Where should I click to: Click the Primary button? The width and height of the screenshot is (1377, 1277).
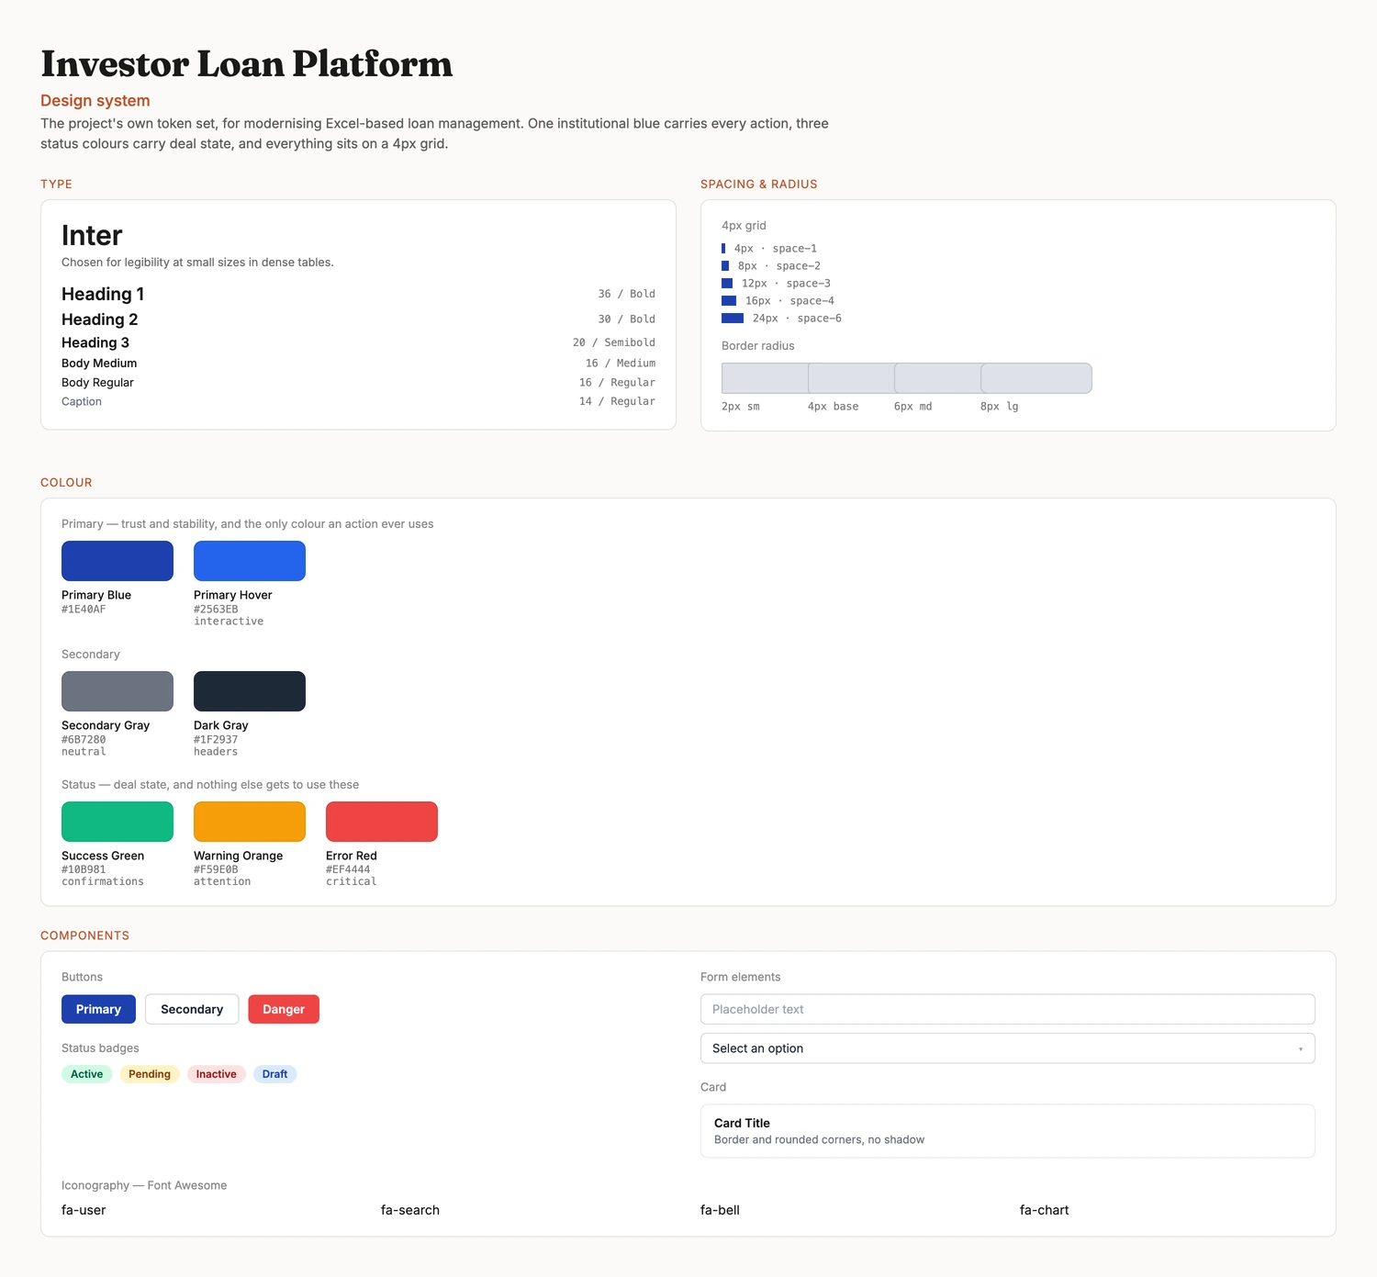pos(98,1009)
